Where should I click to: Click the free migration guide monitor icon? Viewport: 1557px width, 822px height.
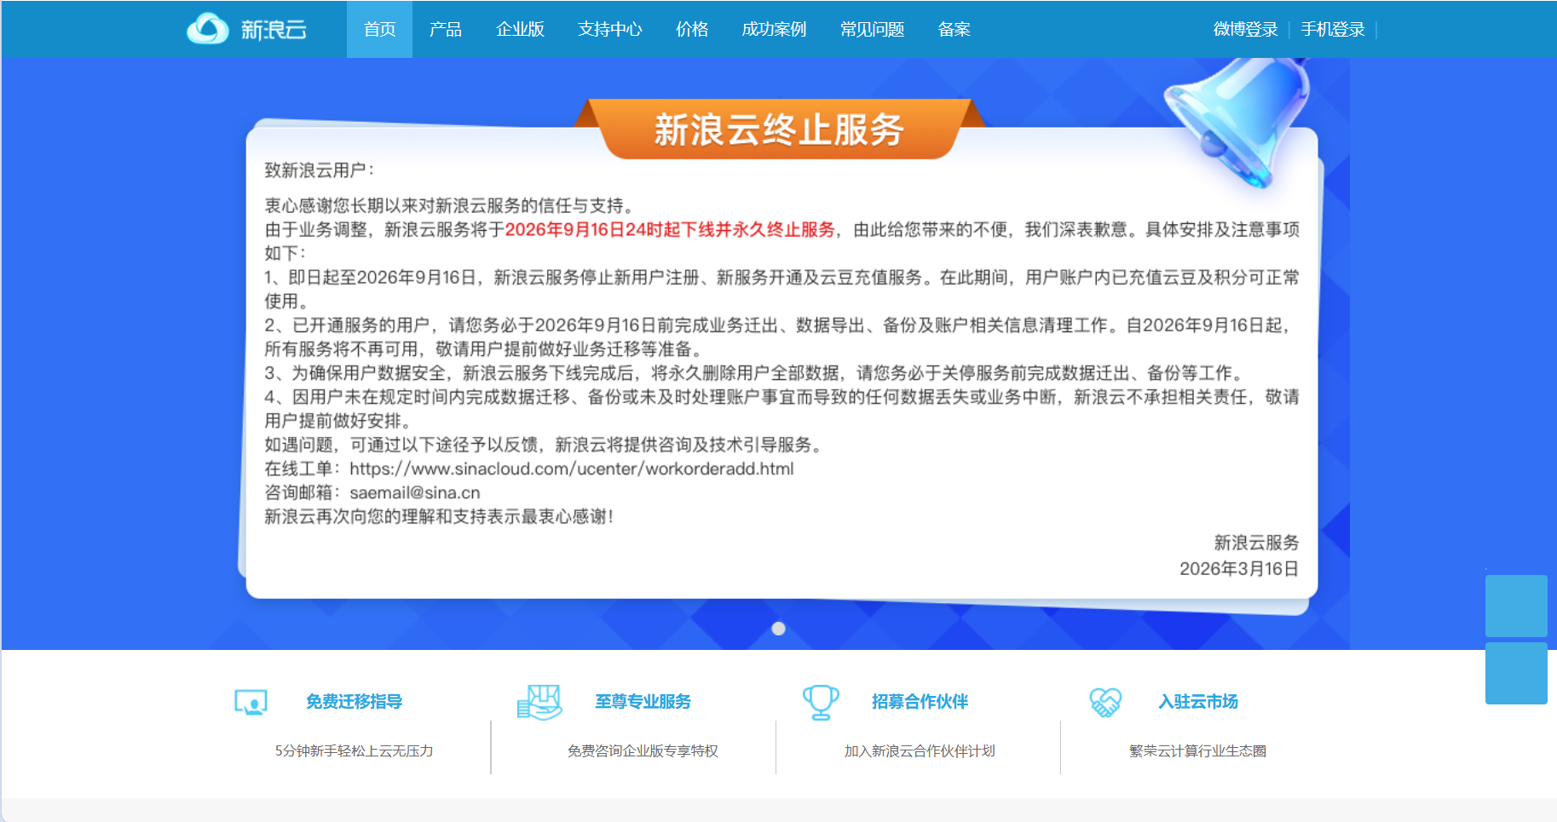click(x=251, y=703)
